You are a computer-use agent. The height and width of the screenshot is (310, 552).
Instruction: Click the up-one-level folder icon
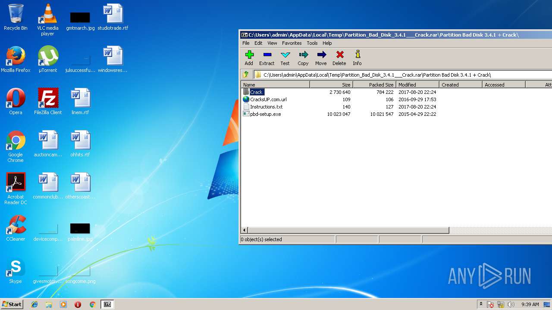tap(246, 75)
